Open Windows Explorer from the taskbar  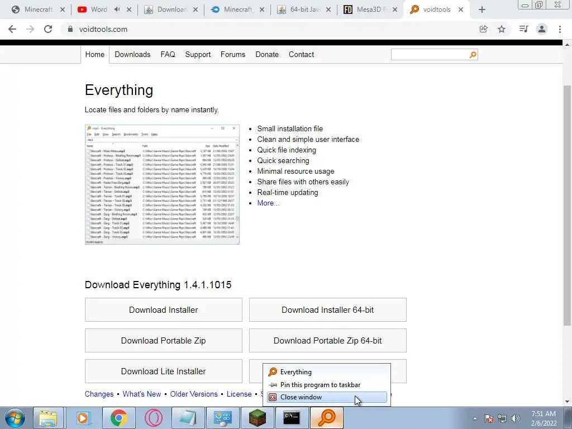coord(48,418)
